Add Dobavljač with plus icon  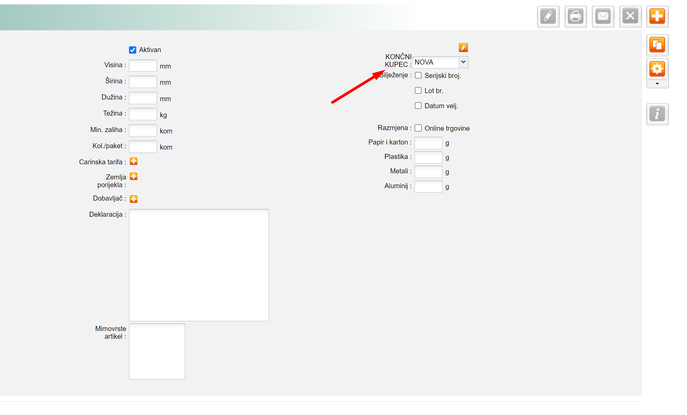click(134, 199)
